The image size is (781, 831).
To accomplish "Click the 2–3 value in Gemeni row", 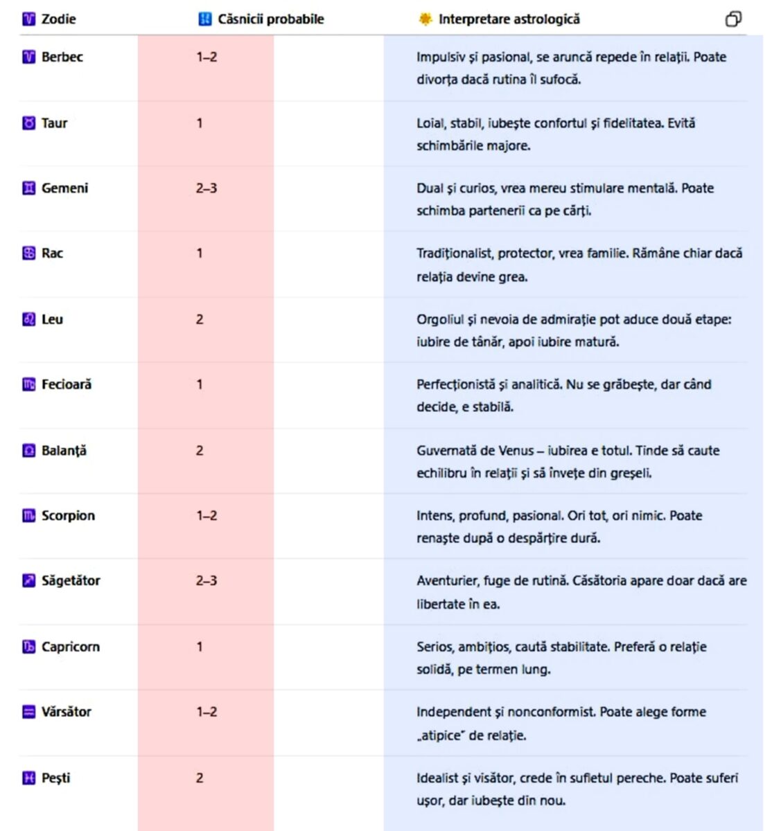I will click(207, 188).
